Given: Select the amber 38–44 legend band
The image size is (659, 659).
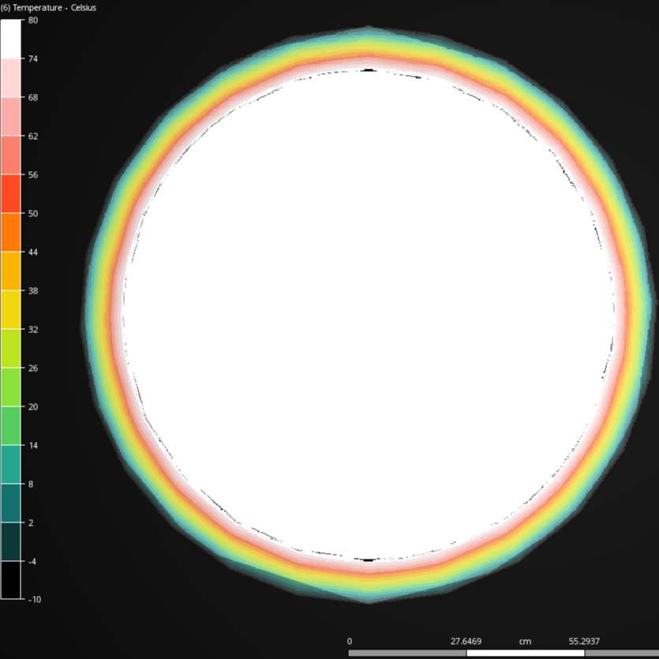Looking at the screenshot, I should pos(10,271).
